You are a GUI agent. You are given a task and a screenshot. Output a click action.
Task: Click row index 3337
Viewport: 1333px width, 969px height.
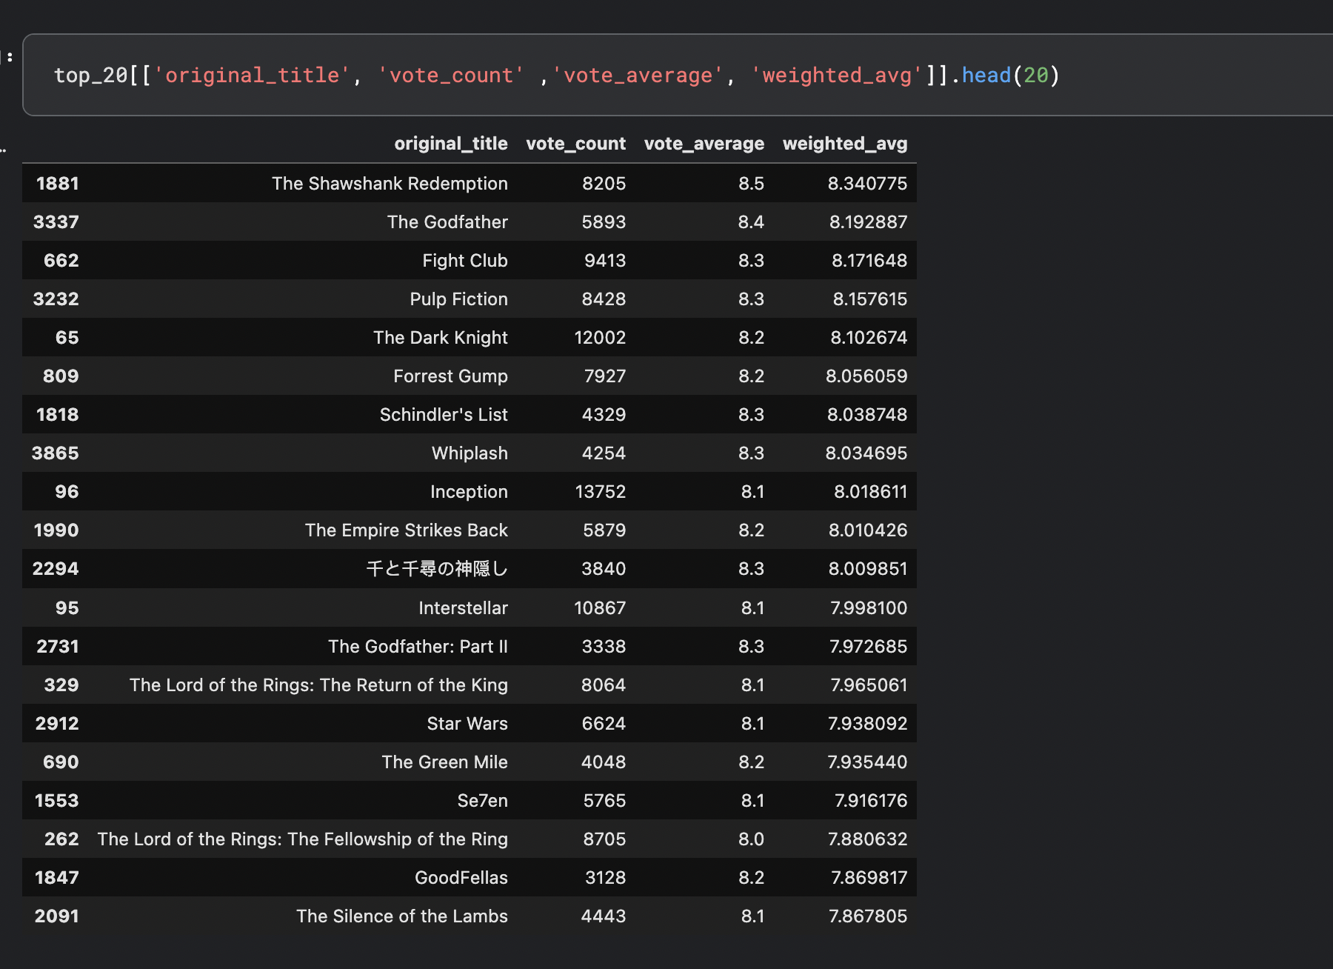pyautogui.click(x=56, y=222)
